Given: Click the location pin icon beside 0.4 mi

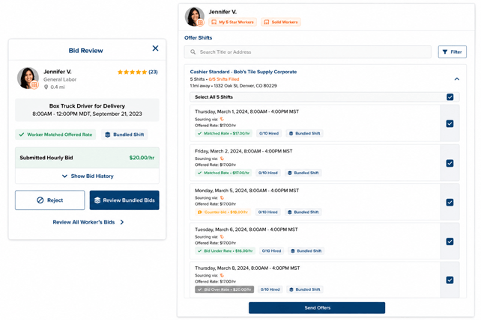Looking at the screenshot, I should pos(46,87).
